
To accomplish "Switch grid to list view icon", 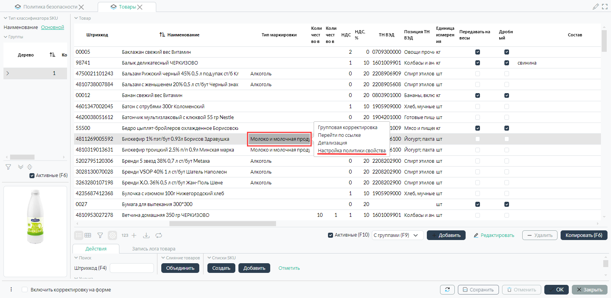I will (x=79, y=235).
